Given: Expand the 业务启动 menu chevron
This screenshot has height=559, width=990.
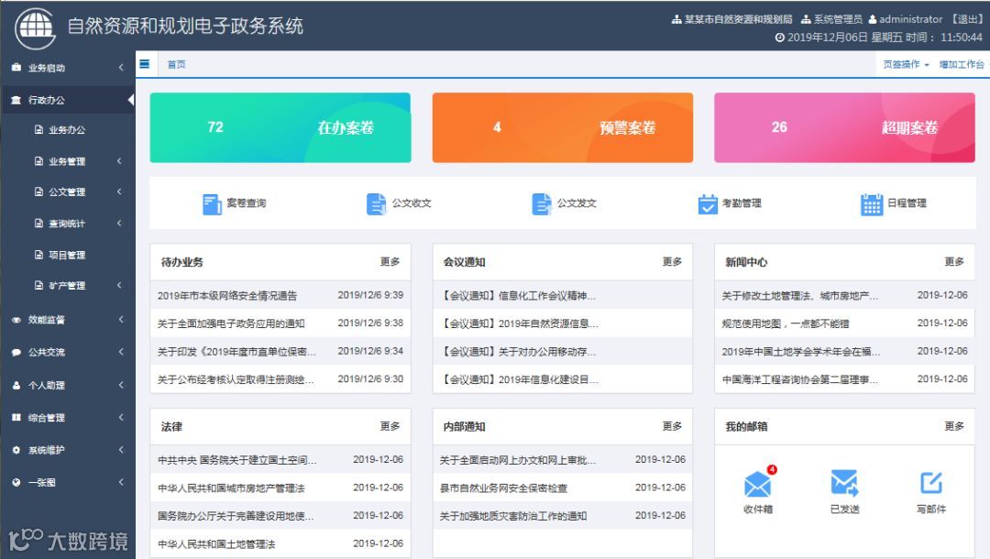Looking at the screenshot, I should 121,68.
